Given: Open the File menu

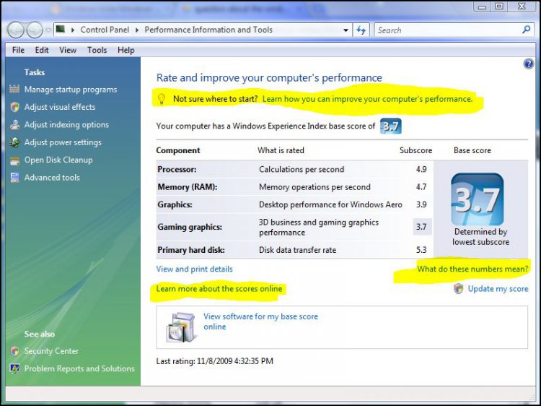Looking at the screenshot, I should tap(18, 50).
